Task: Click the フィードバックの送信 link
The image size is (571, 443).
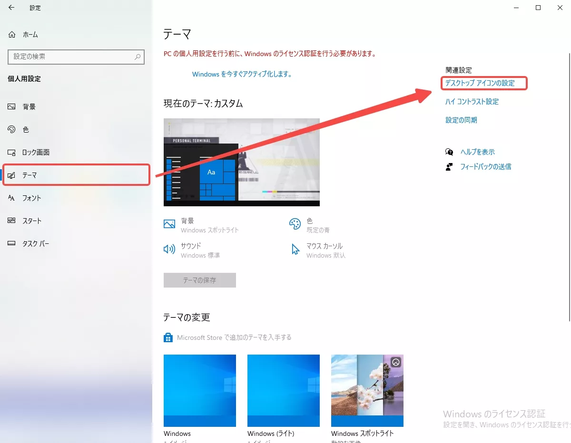Action: click(x=486, y=167)
